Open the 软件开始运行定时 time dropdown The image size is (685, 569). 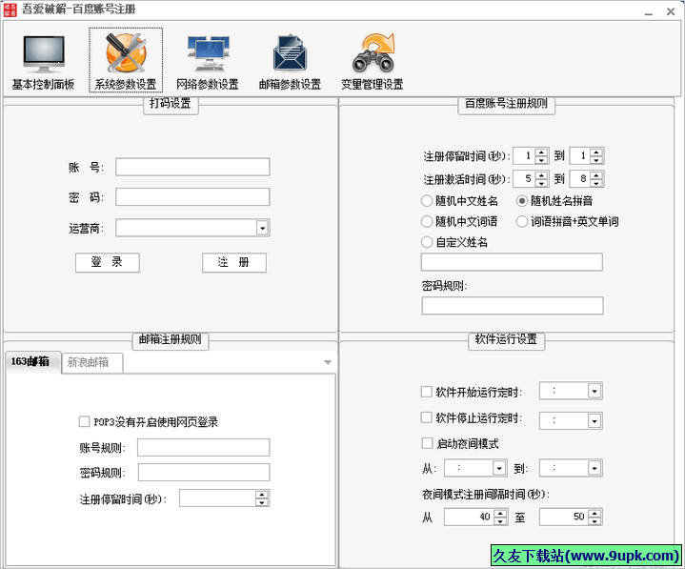(594, 391)
